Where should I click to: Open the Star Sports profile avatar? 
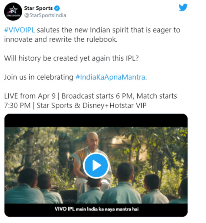pyautogui.click(x=12, y=12)
